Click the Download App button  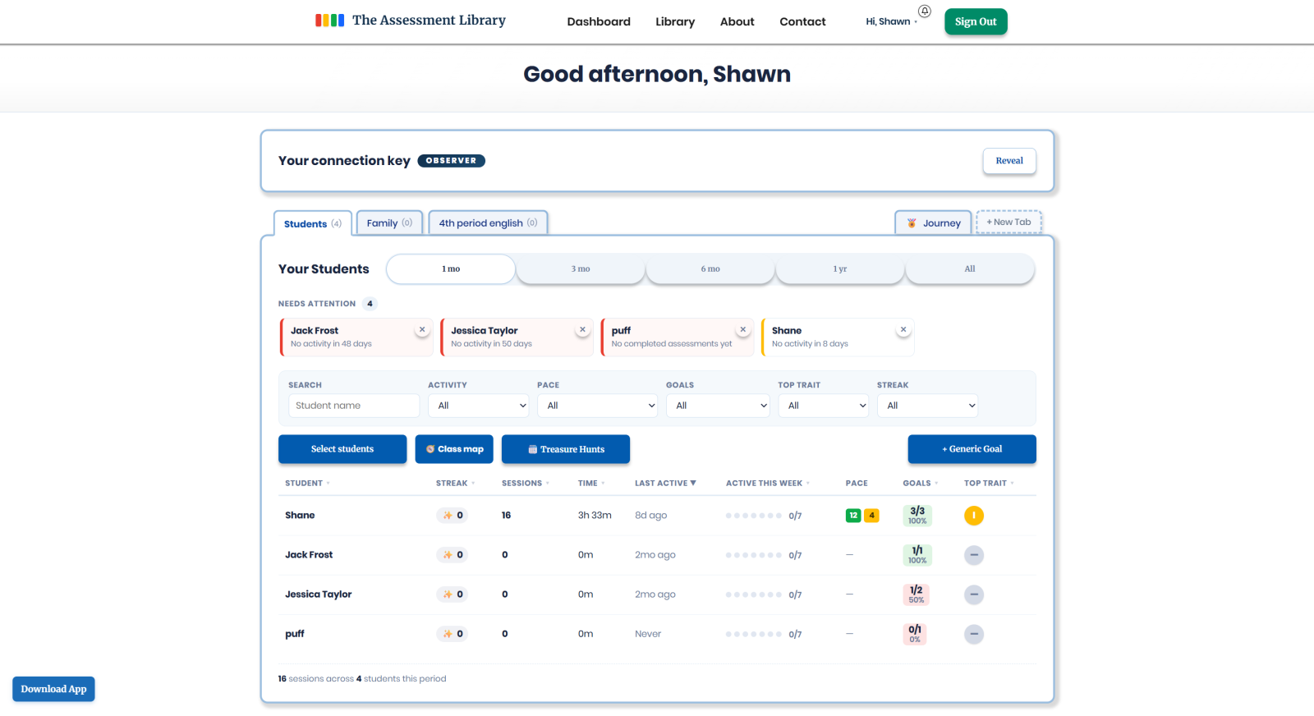point(53,689)
